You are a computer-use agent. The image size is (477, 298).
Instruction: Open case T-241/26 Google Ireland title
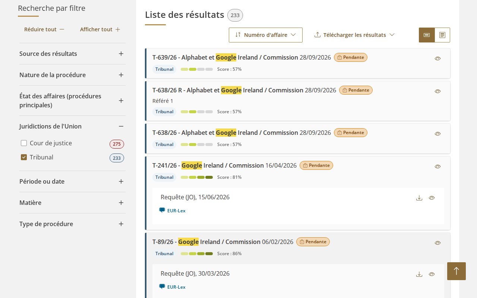point(208,165)
